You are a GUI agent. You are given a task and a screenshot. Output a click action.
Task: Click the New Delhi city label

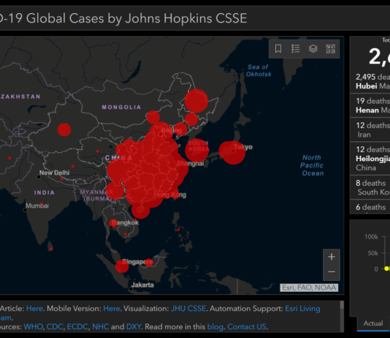point(55,173)
